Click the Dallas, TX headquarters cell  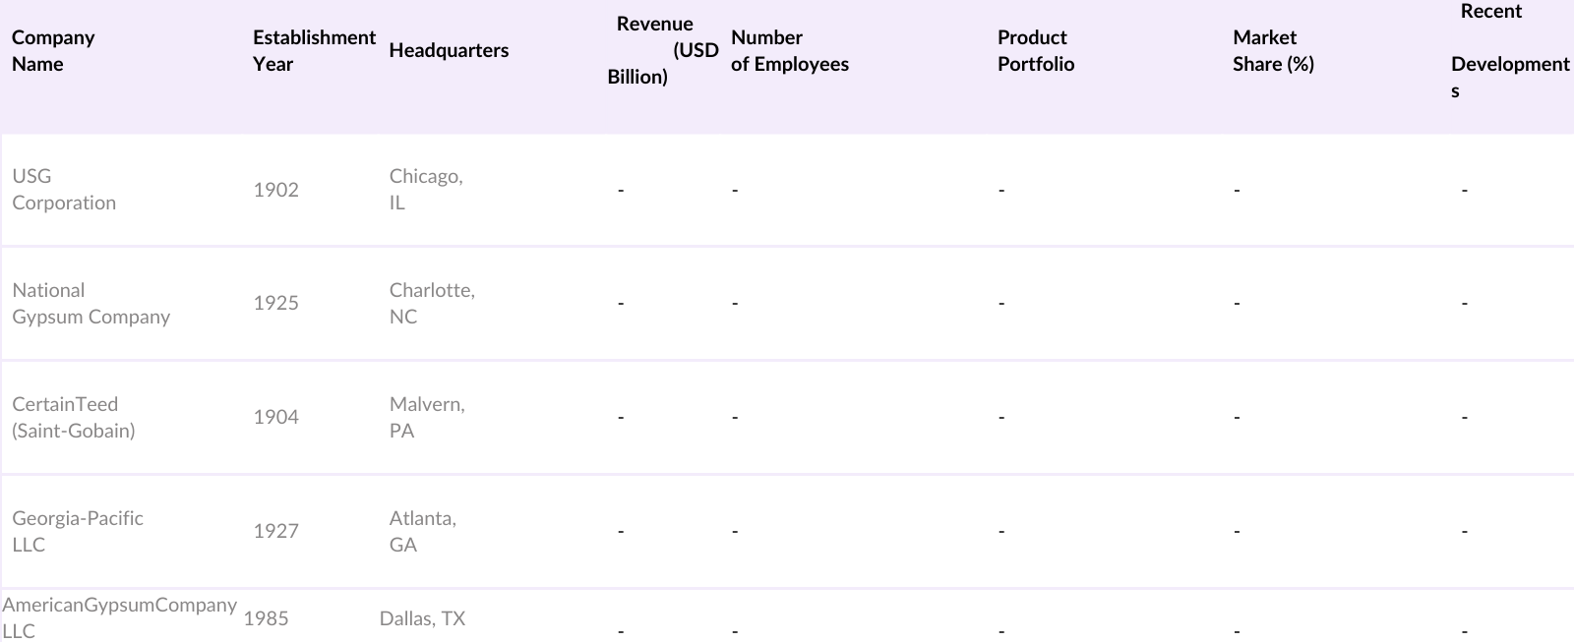(422, 619)
